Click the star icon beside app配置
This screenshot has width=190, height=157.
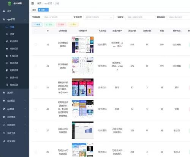coord(4,101)
